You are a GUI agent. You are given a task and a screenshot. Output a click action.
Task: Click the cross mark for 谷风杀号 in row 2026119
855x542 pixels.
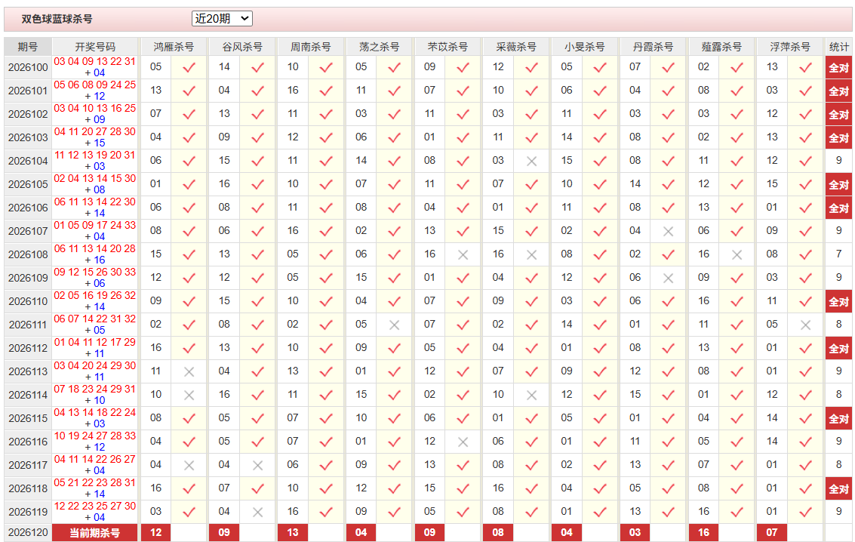tap(258, 513)
